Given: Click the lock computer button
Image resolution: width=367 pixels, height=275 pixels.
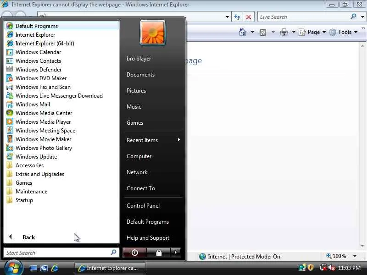Looking at the screenshot, I should click(x=159, y=253).
